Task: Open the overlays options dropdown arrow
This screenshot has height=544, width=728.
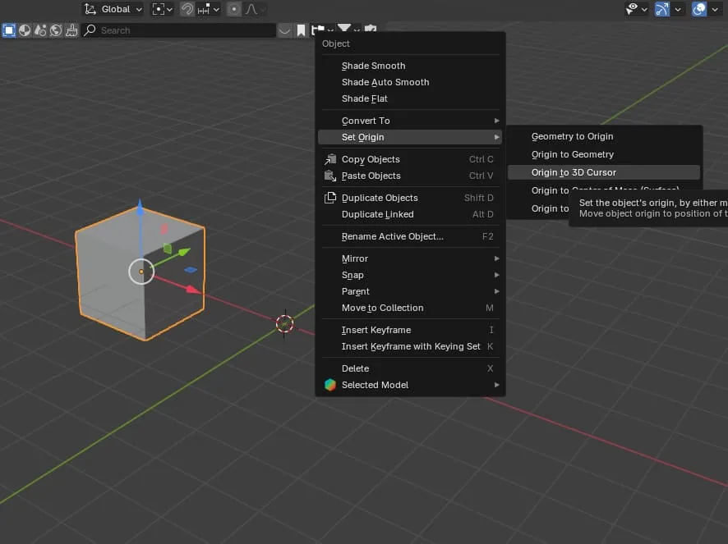Action: pos(715,9)
